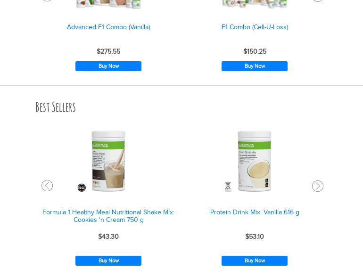Screen dimensions: 363x277
Task: Buy Now the $43.30 Healthy Meal shake
Action: 108,261
